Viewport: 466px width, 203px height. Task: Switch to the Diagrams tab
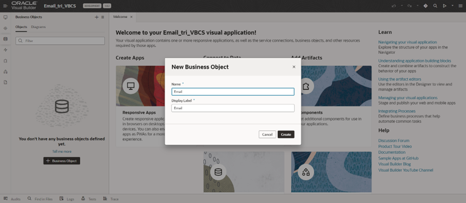[38, 27]
